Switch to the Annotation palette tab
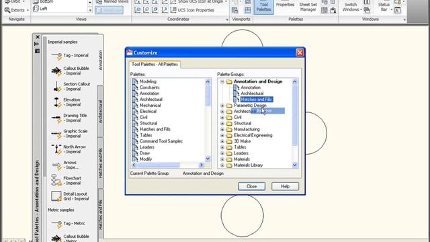This screenshot has width=430, height=242. point(100,60)
